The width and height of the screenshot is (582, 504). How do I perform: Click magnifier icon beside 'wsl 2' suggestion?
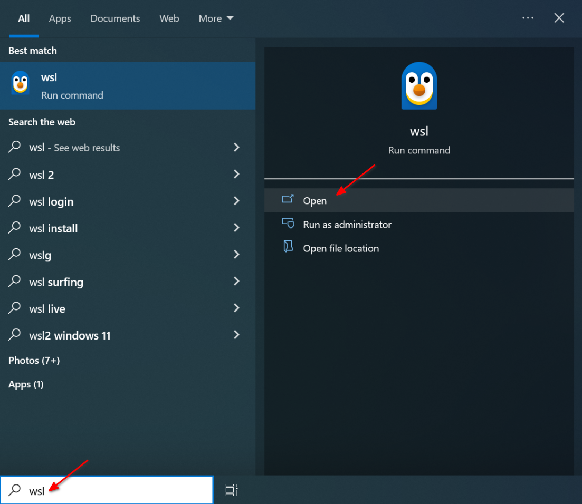coord(14,173)
